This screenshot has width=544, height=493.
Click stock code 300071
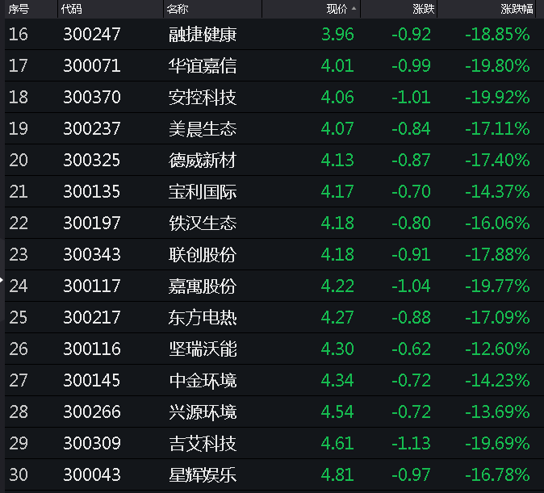pos(92,66)
